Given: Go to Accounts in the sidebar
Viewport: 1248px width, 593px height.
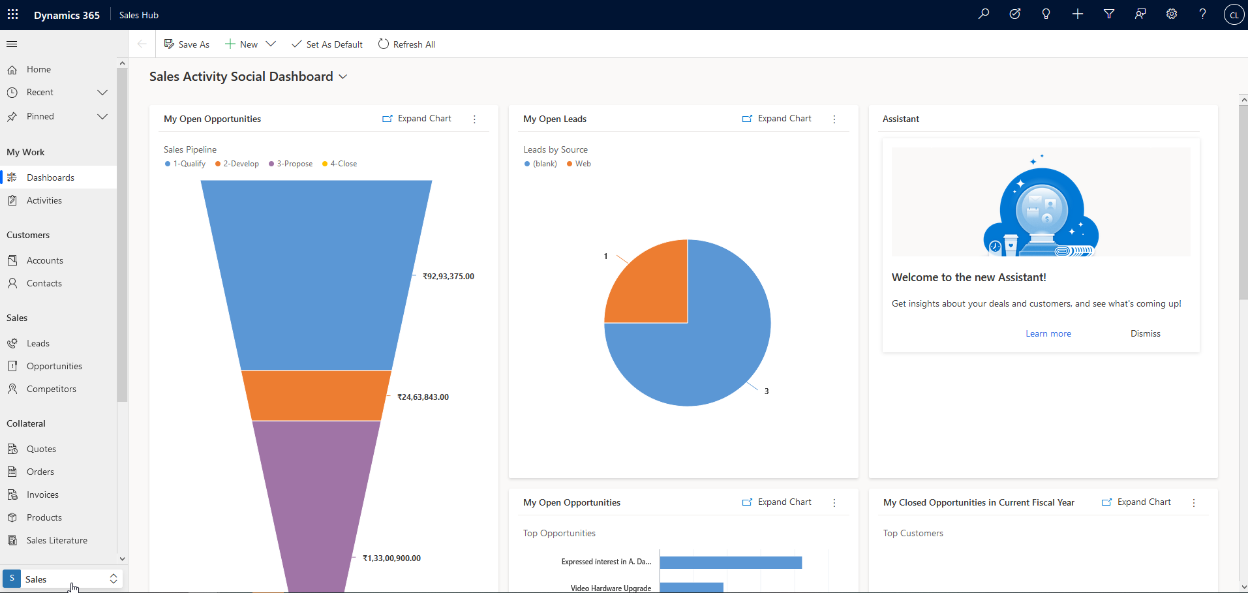Looking at the screenshot, I should (x=45, y=260).
